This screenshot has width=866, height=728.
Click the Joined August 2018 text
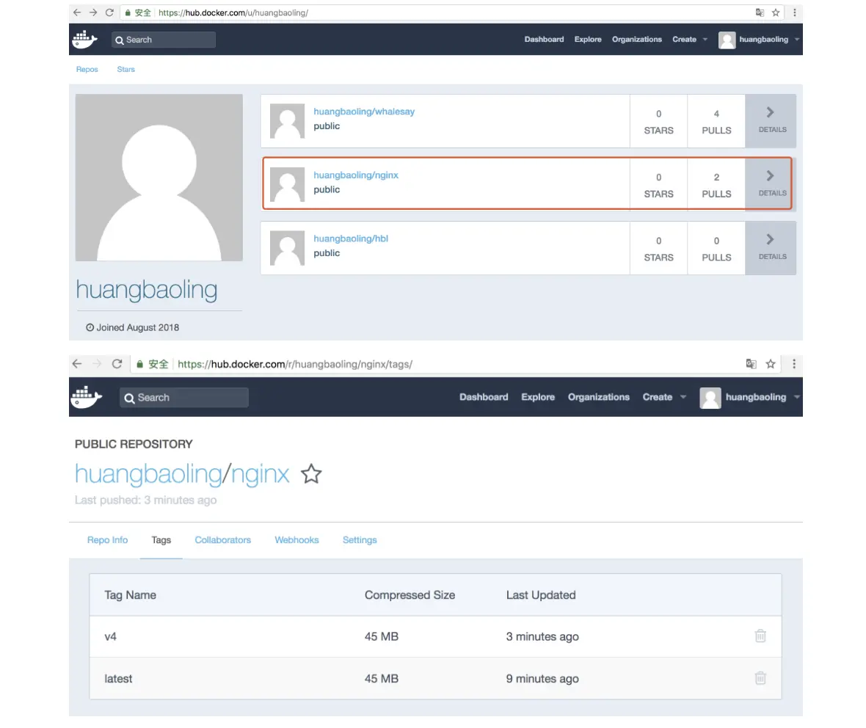click(x=133, y=327)
